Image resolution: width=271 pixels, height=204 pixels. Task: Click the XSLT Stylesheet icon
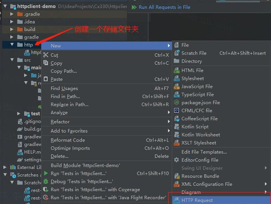point(177,143)
